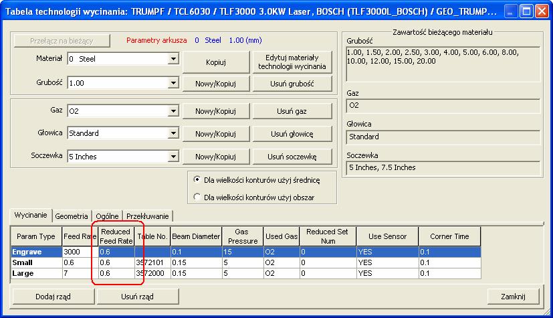Click the Small row Feed Rate cell
Image resolution: width=553 pixels, height=318 pixels.
point(80,262)
